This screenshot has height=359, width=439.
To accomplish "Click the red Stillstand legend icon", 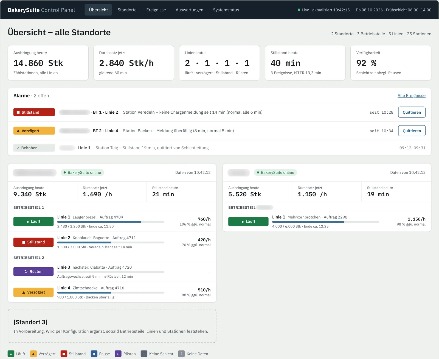I will (x=64, y=354).
